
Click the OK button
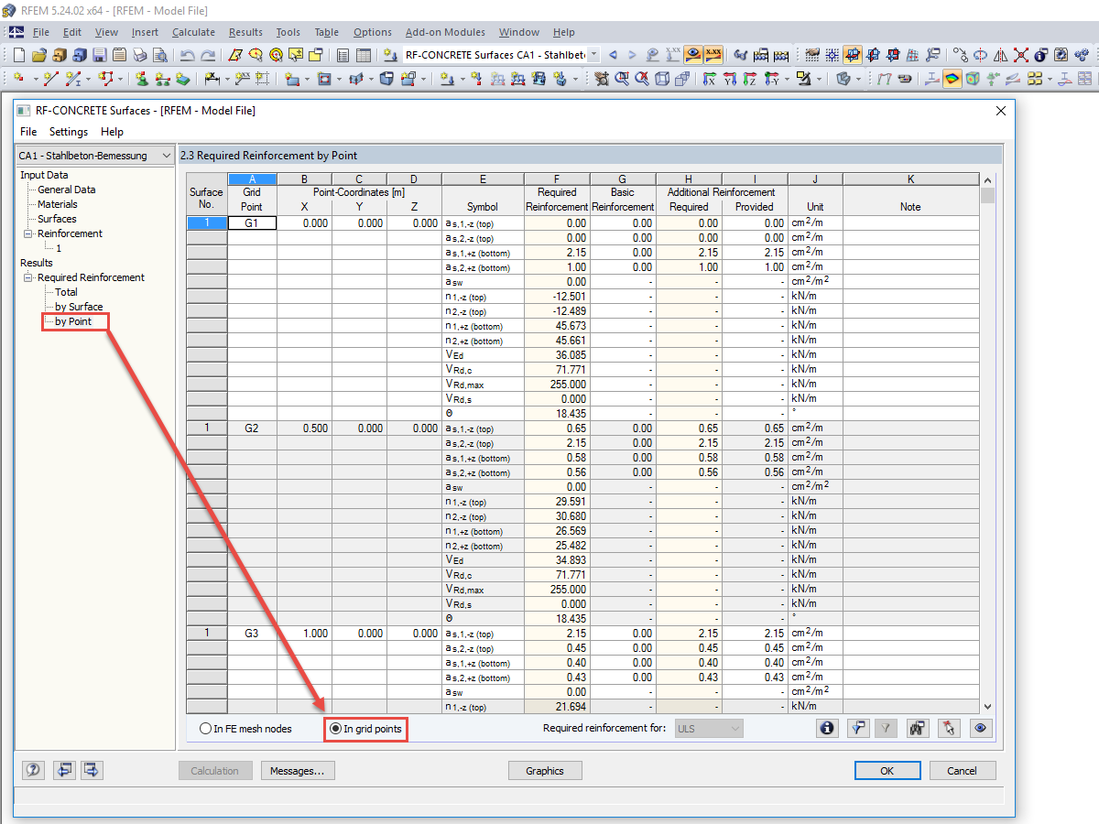(x=887, y=771)
